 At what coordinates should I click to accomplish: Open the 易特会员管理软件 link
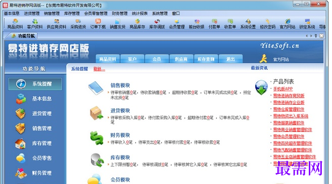pos(289,136)
